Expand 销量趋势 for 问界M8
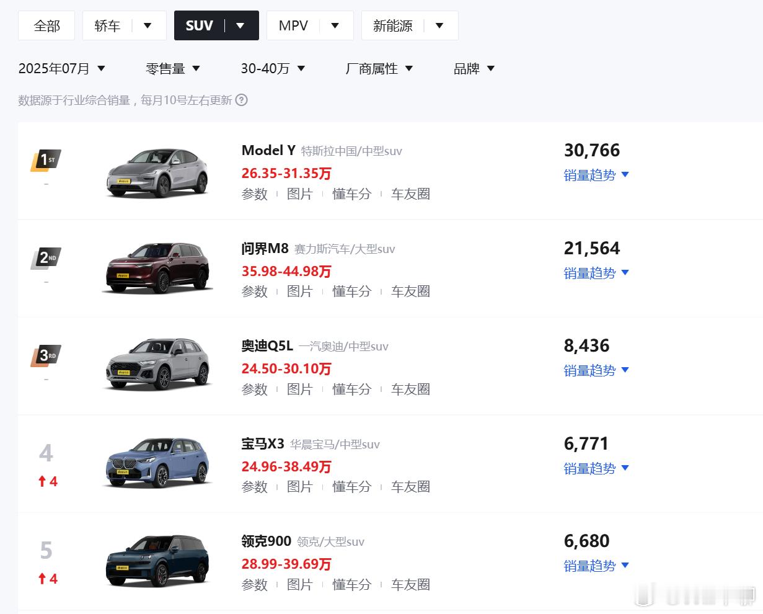This screenshot has width=763, height=614. [x=596, y=273]
